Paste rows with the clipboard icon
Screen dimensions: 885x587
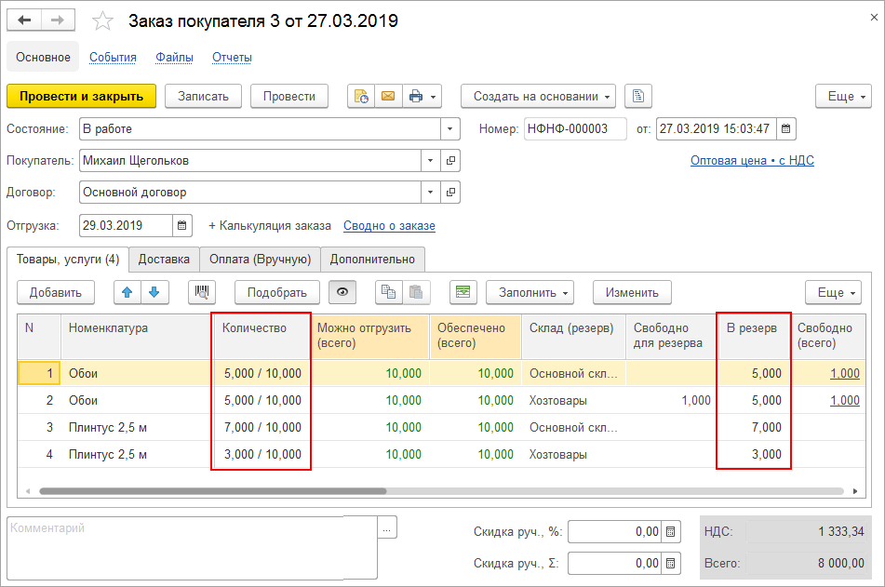[416, 292]
